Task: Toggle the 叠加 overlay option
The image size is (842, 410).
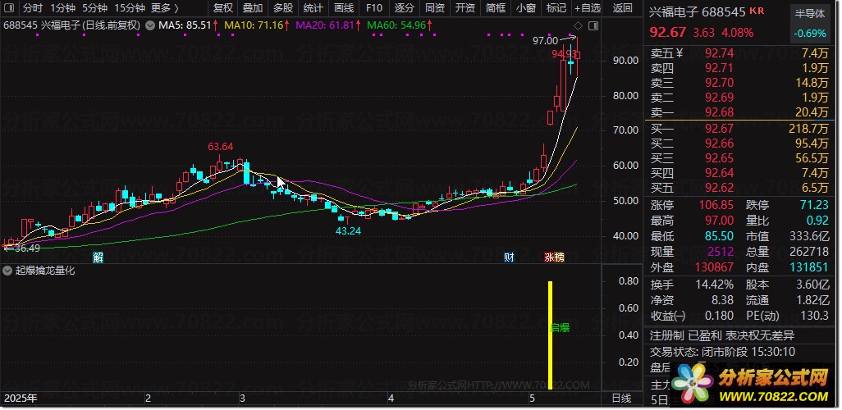Action: coord(253,8)
